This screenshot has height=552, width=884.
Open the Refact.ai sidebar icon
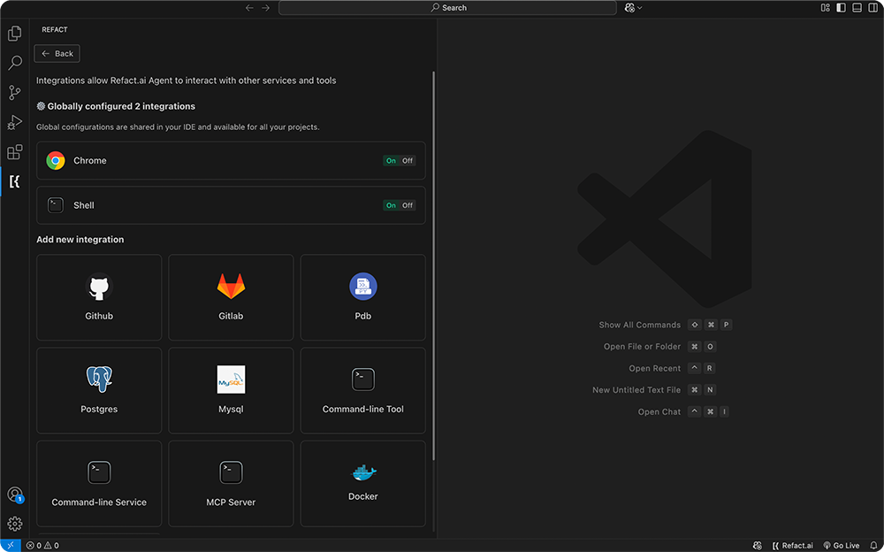pos(14,181)
